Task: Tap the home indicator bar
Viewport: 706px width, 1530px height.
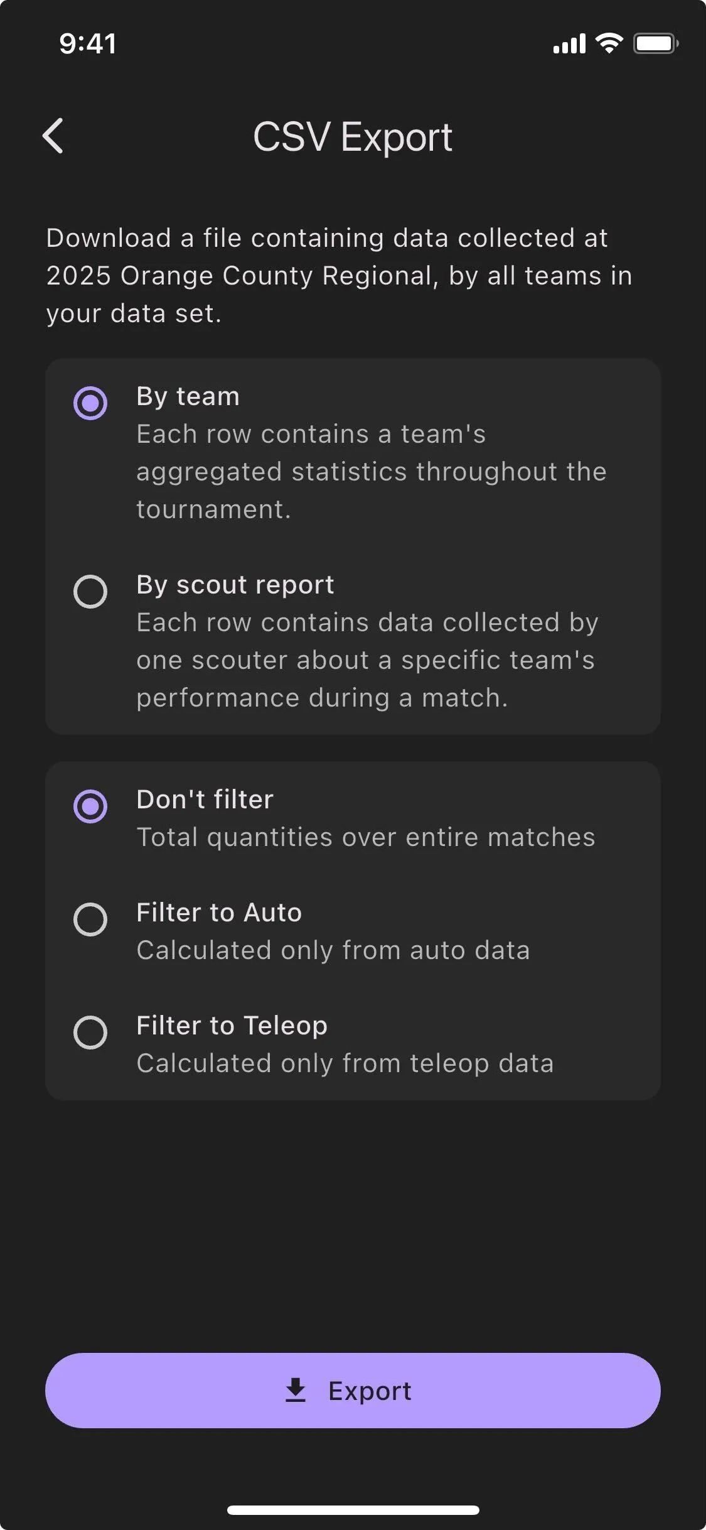Action: 353,1510
